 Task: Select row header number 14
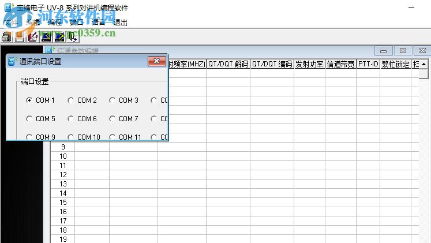[x=63, y=193]
